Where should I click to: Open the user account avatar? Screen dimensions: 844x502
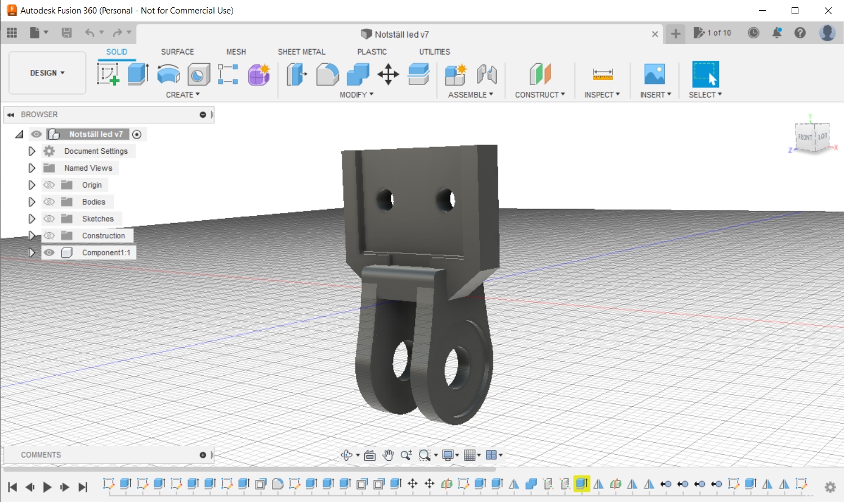[827, 33]
